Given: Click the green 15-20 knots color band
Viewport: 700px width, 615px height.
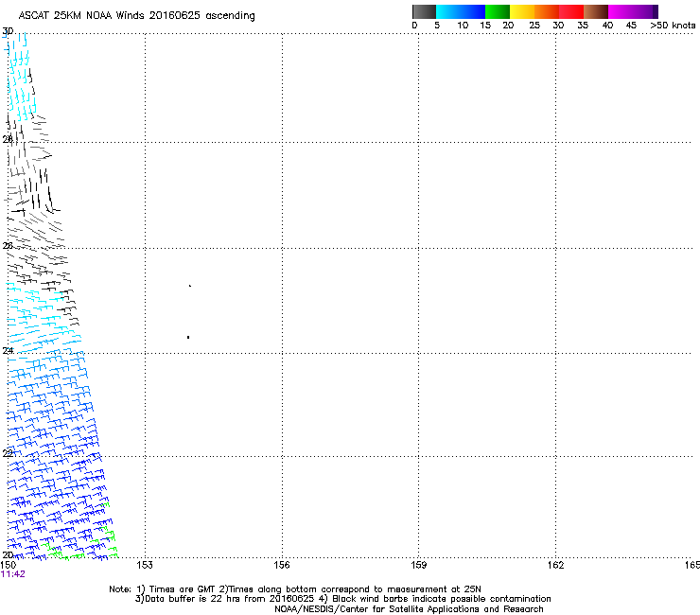Looking at the screenshot, I should point(498,11).
